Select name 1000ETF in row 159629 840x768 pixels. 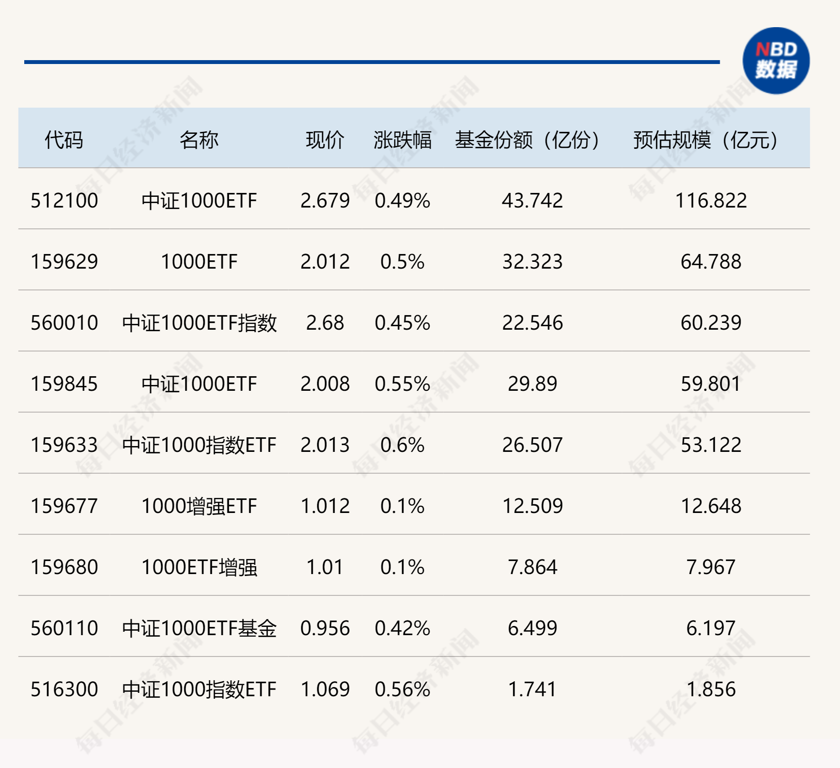pos(199,262)
